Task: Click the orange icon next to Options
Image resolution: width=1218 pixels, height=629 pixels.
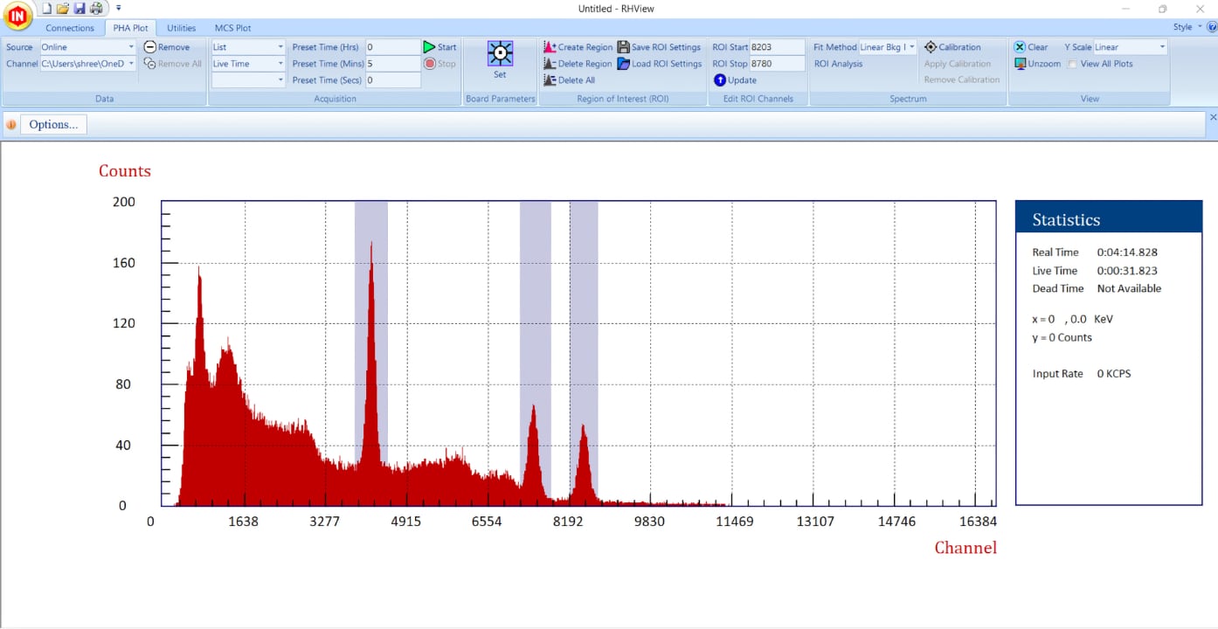Action: [11, 125]
